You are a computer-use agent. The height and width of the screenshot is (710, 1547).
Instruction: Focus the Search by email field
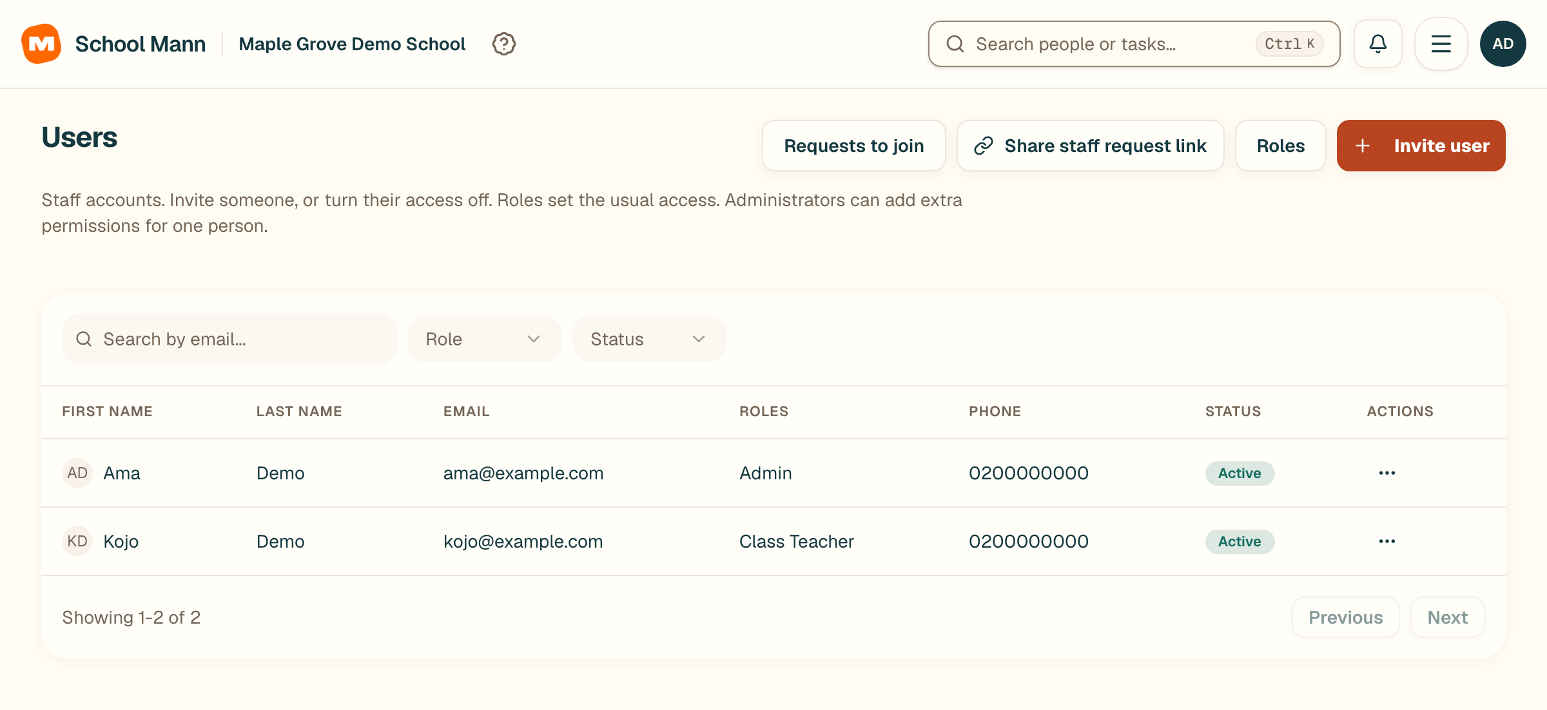click(x=229, y=339)
